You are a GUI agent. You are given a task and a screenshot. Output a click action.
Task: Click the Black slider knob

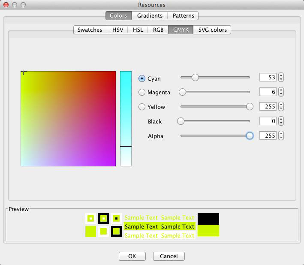(181, 121)
